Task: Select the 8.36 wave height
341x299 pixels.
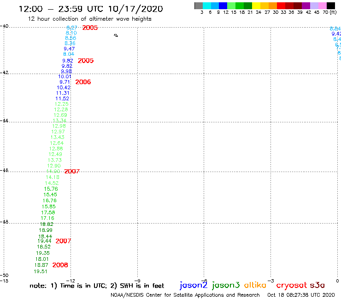Action: pos(70,43)
